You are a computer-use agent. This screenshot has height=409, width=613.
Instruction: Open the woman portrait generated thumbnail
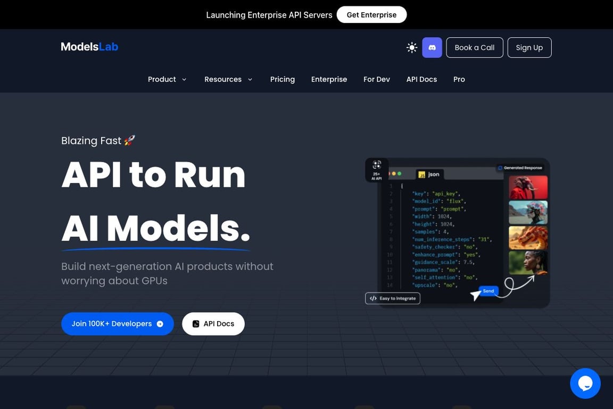[528, 263]
